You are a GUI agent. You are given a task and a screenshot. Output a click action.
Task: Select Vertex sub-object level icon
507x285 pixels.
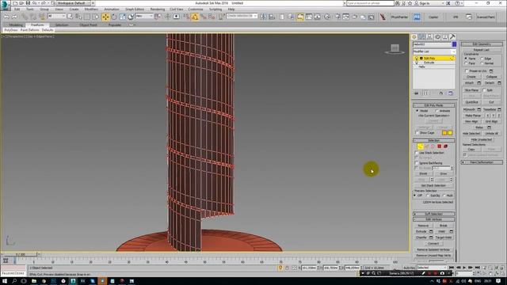pyautogui.click(x=420, y=146)
